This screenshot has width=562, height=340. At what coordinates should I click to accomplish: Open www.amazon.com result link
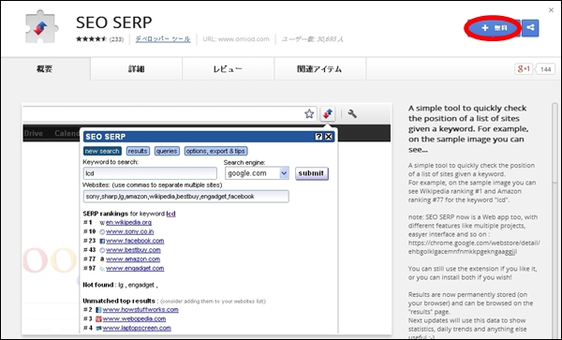pyautogui.click(x=133, y=259)
